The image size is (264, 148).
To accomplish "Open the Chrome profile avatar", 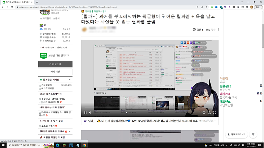I will 251,7.
